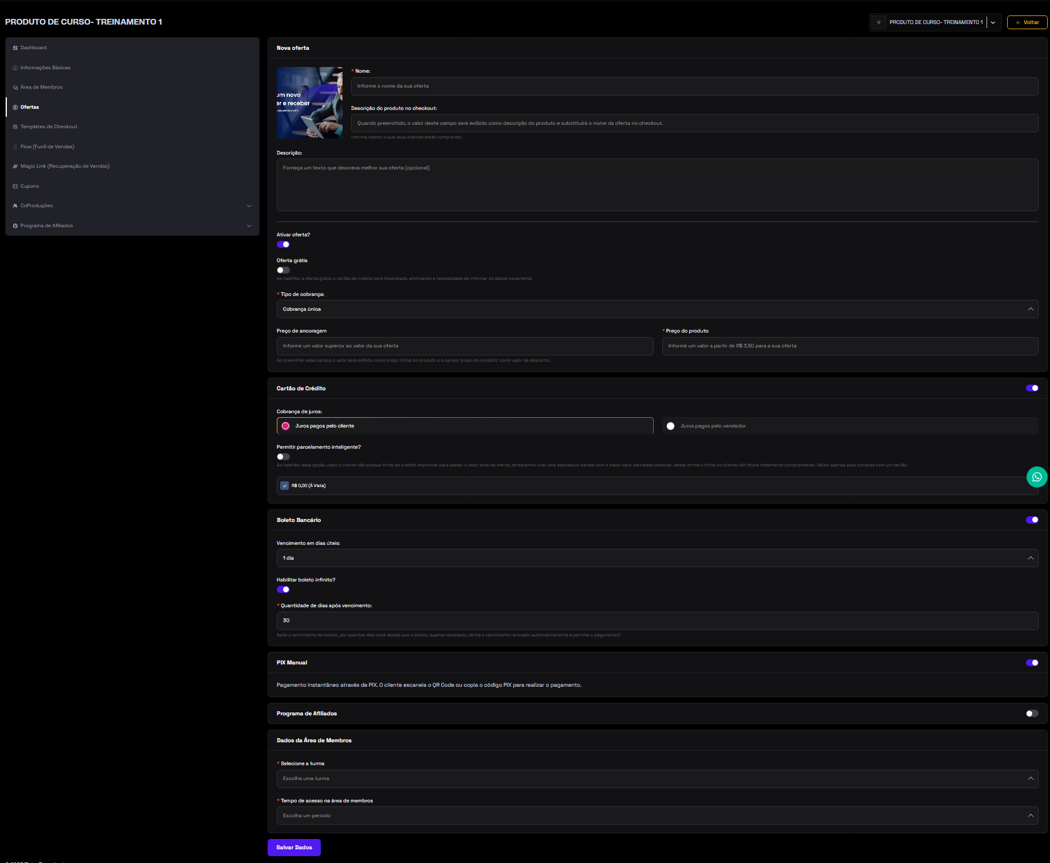
Task: Click the Voltar button
Action: click(x=1027, y=22)
